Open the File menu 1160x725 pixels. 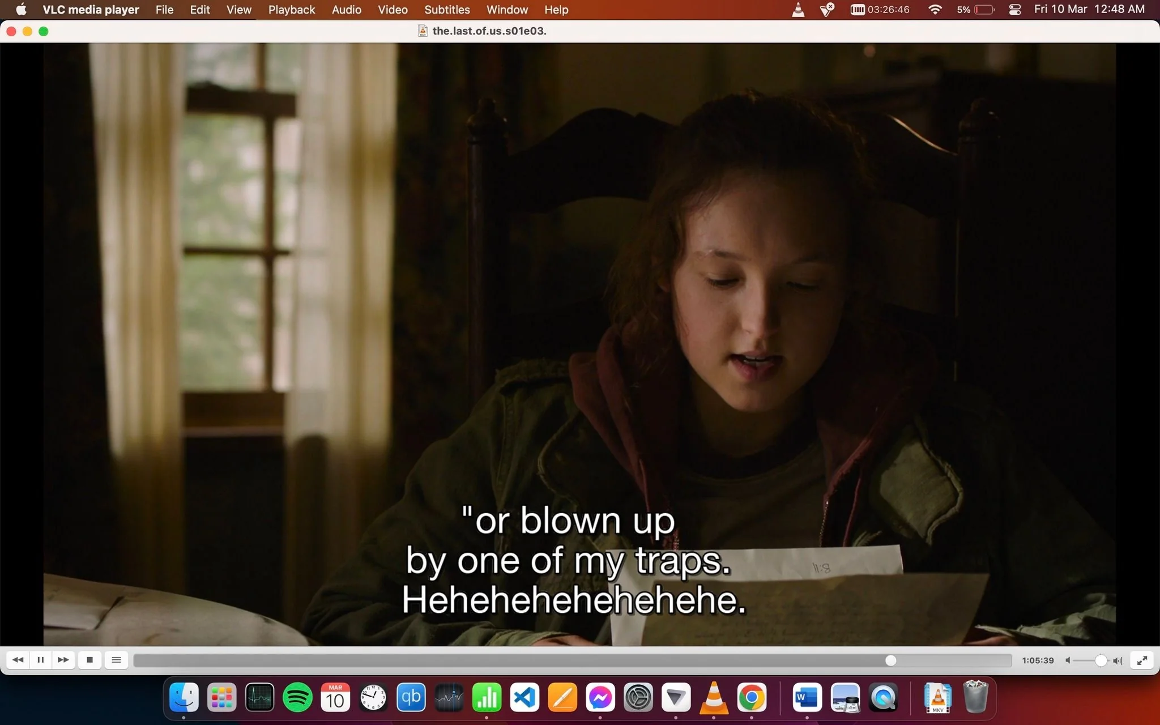[x=164, y=10]
